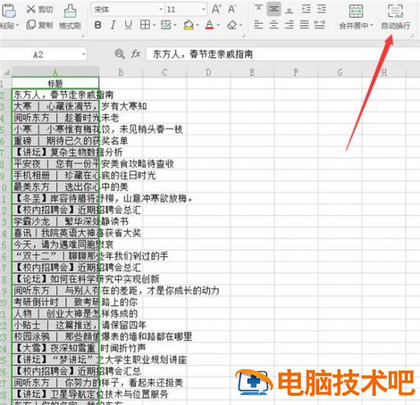
Task: Expand the fill color dropdown arrow
Action: (x=198, y=25)
